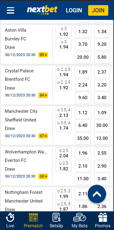Image resolution: width=114 pixels, height=230 pixels.
Task: Select over 3 odds 1.92 for Aston Villa
Action: click(x=64, y=32)
